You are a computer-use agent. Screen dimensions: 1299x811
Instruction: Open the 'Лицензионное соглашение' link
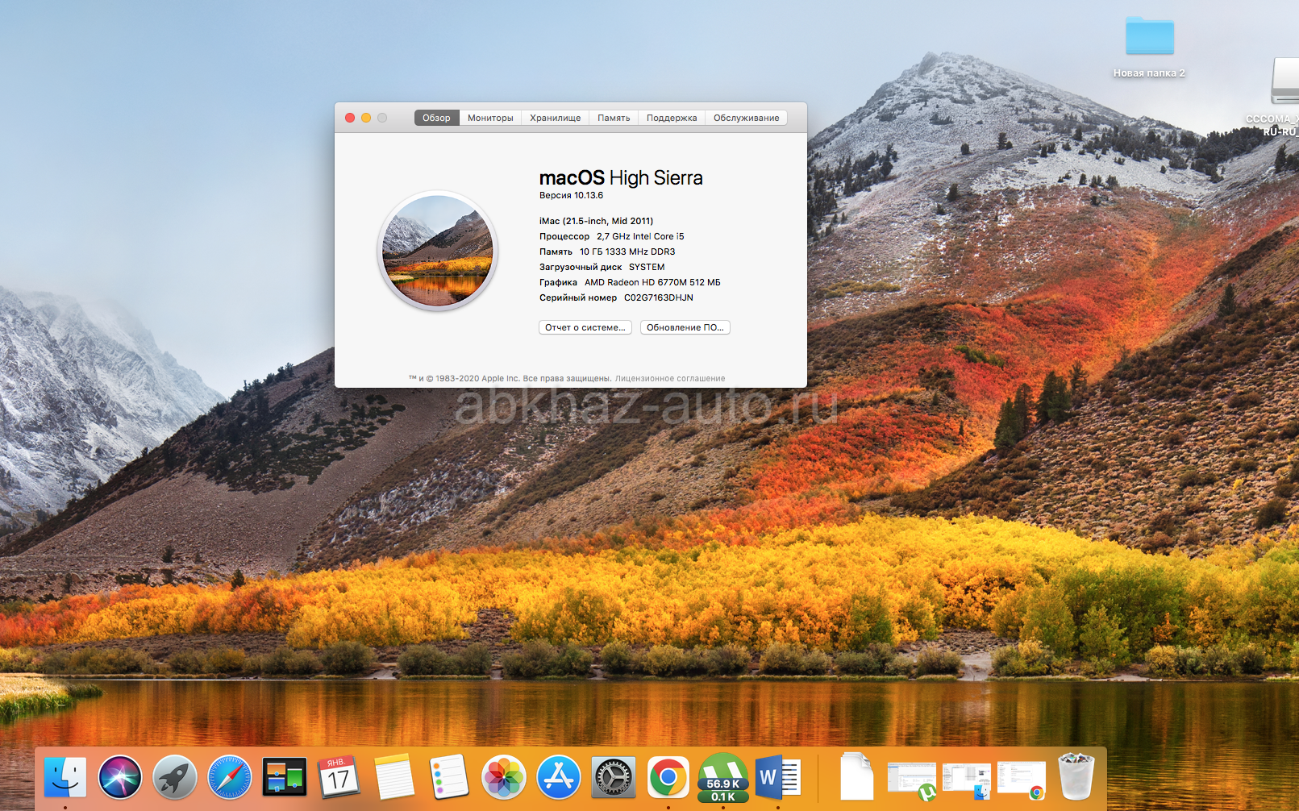(x=670, y=378)
